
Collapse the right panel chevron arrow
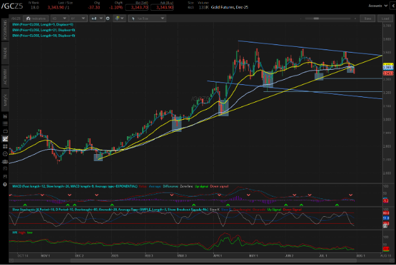(x=393, y=6)
